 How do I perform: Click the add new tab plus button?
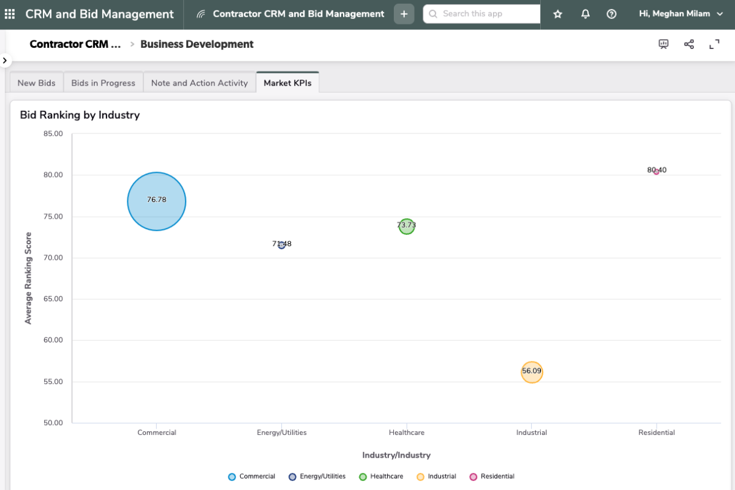(404, 14)
